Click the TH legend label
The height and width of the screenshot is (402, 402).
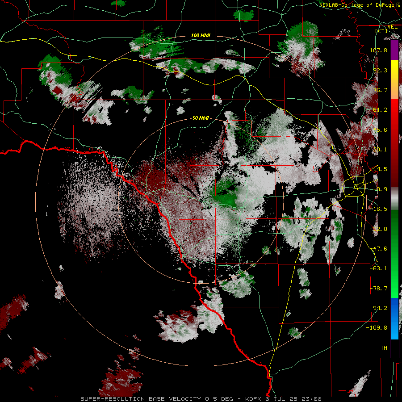(384, 348)
